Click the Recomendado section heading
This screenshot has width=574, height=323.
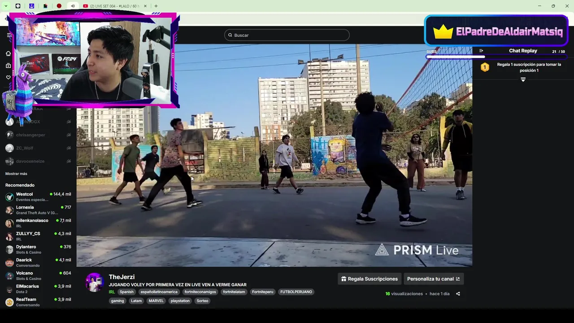20,185
